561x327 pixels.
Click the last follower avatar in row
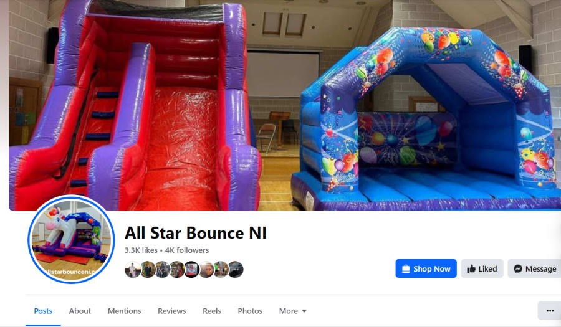coord(236,270)
